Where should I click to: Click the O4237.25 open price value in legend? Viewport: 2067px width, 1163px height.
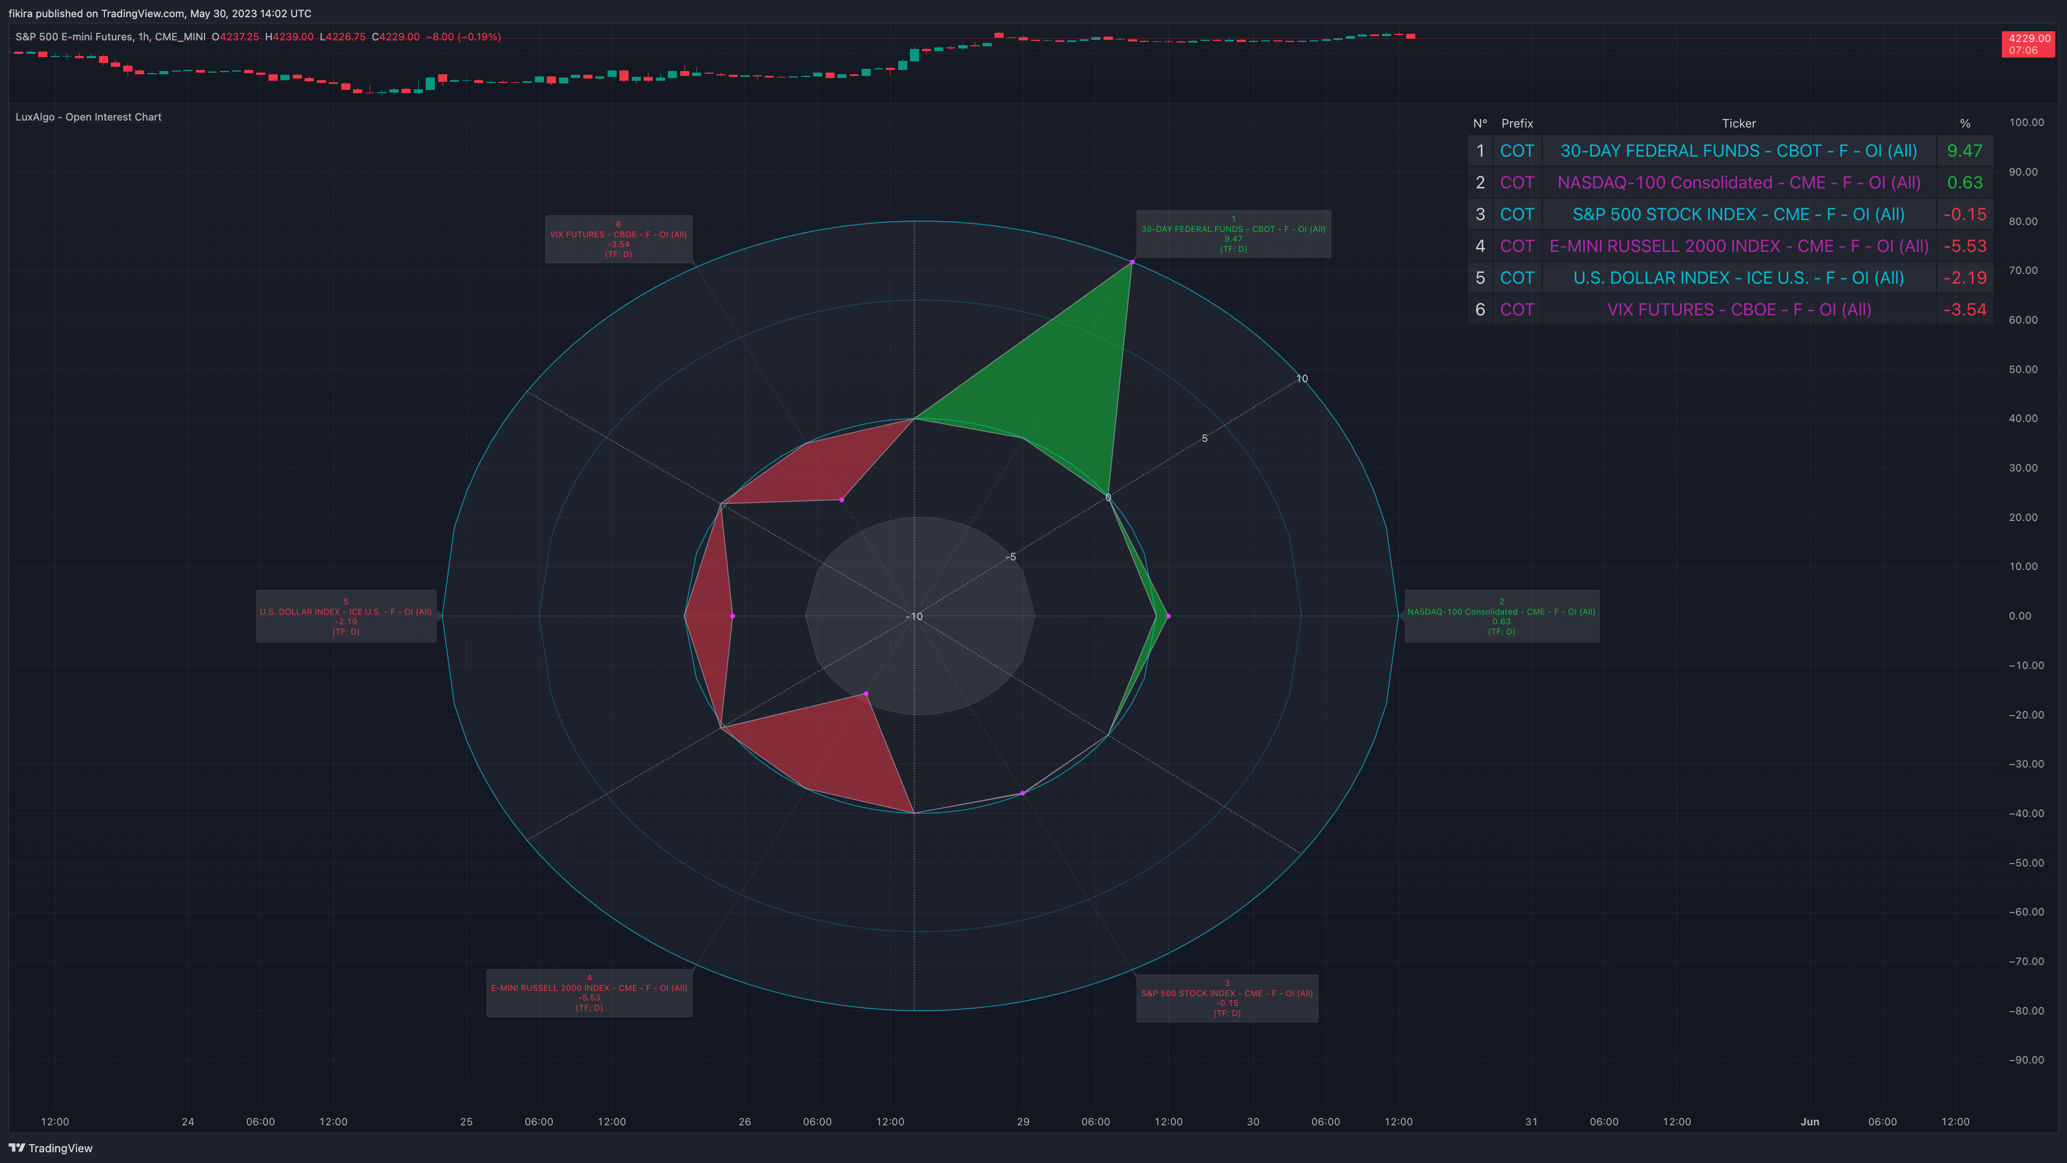tap(235, 37)
